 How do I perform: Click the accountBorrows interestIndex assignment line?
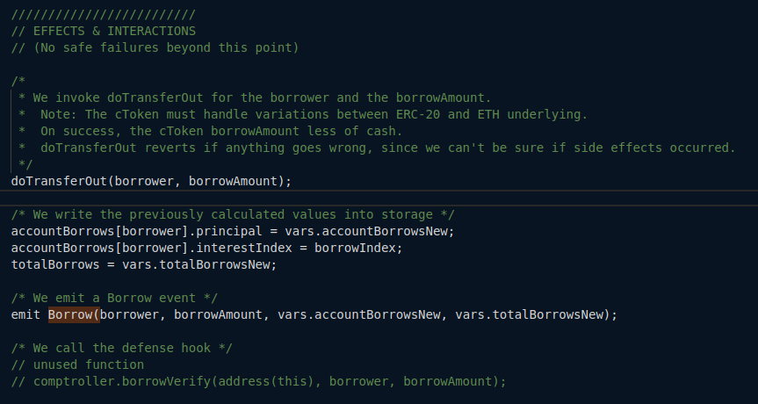(207, 248)
